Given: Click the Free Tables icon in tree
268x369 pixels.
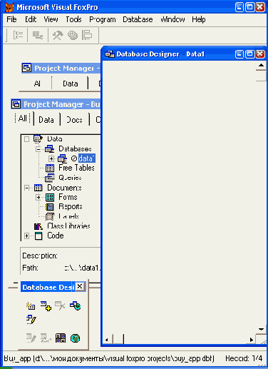Looking at the screenshot, I should [50, 168].
